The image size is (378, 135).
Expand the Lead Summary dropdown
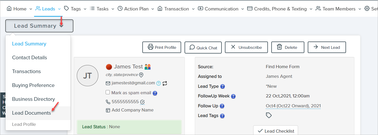(39, 26)
